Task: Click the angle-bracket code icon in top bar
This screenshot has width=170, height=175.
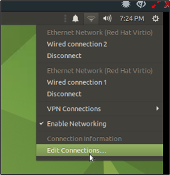Action: tap(141, 4)
